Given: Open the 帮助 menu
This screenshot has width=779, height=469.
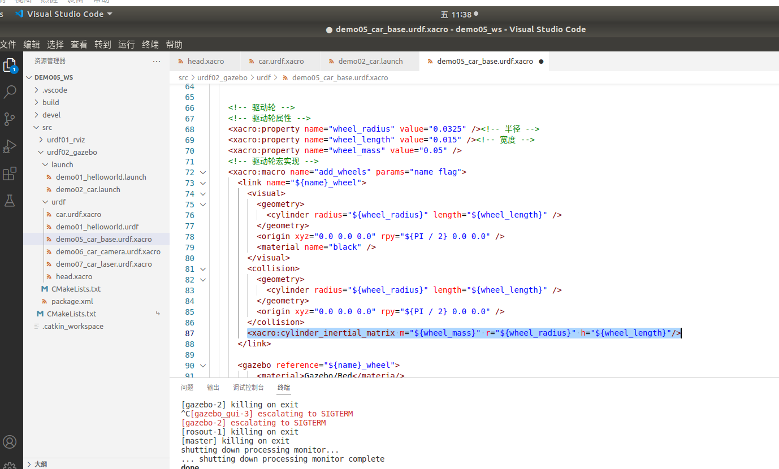Looking at the screenshot, I should pos(174,45).
